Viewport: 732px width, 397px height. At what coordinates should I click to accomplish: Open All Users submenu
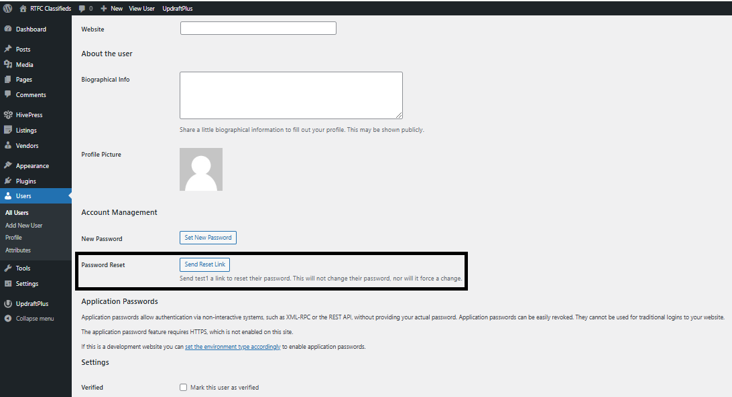17,213
